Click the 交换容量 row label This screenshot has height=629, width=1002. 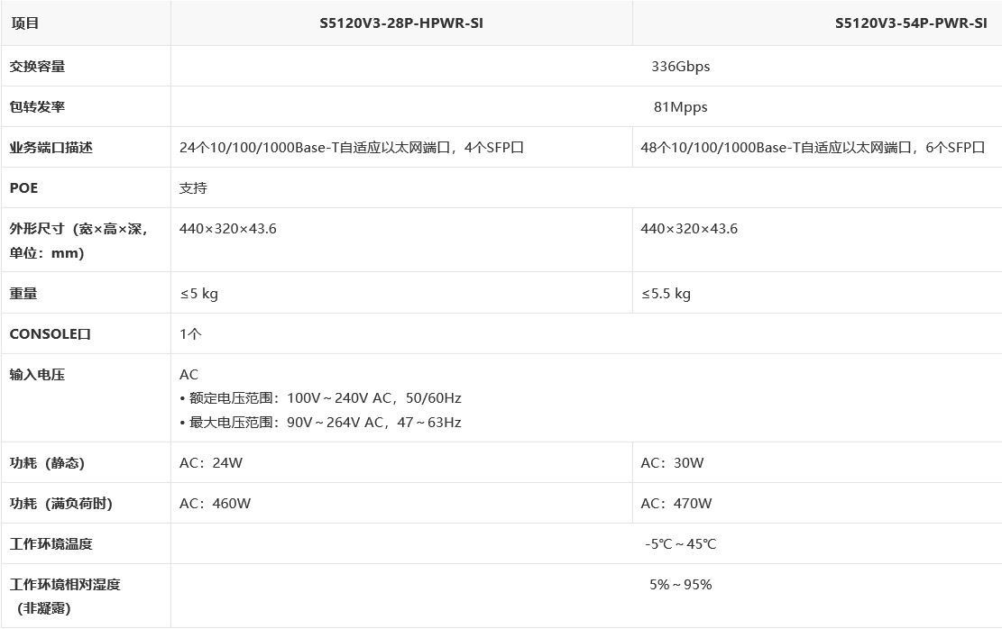[x=37, y=67]
